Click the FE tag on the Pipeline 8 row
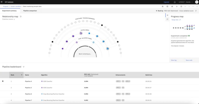 coord(123,94)
